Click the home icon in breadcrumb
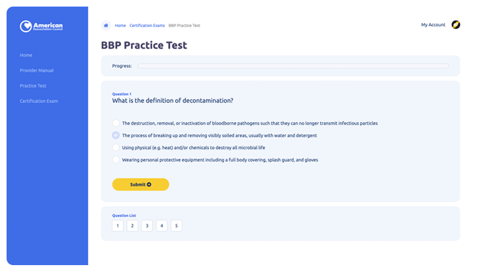Screen dimensions: 478x273 tap(106, 25)
